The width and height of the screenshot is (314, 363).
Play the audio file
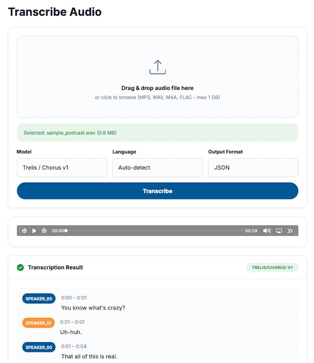(x=34, y=231)
